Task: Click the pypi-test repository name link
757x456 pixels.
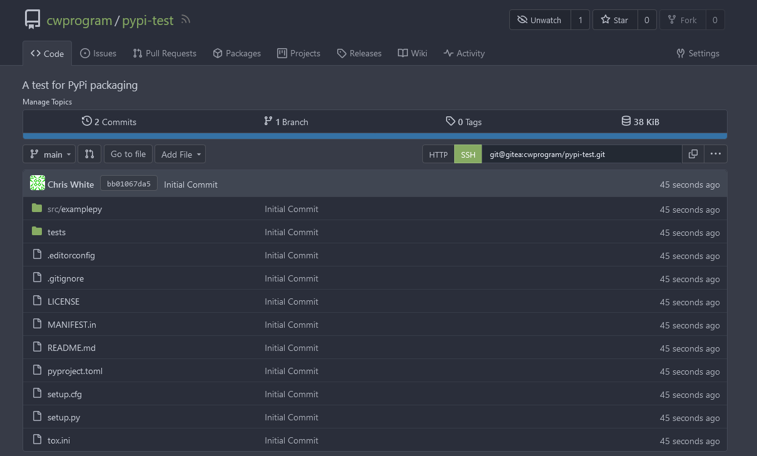Action: [148, 20]
